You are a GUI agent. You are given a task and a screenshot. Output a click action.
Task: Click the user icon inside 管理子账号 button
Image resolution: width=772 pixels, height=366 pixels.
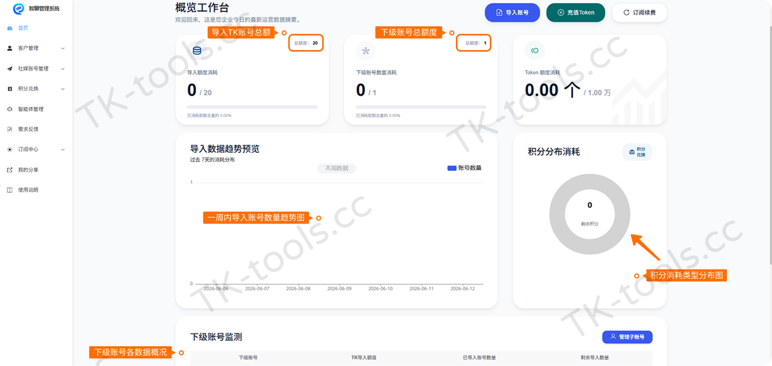pyautogui.click(x=613, y=337)
